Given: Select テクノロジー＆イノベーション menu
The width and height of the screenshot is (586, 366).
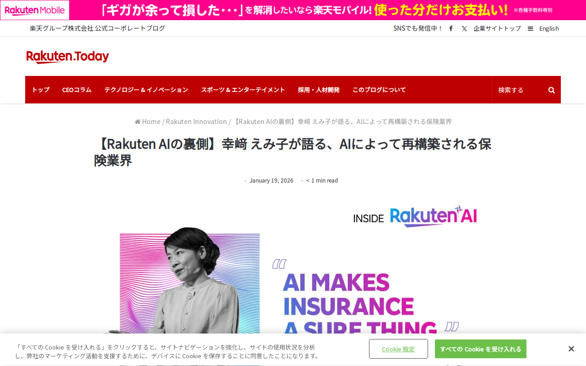Looking at the screenshot, I should coord(146,90).
